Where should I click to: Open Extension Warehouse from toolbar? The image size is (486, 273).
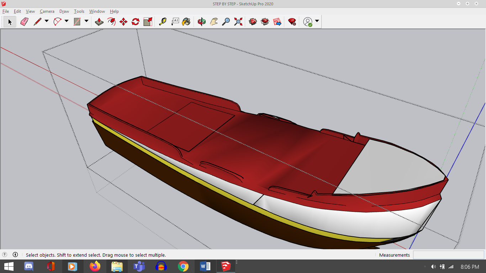click(265, 22)
